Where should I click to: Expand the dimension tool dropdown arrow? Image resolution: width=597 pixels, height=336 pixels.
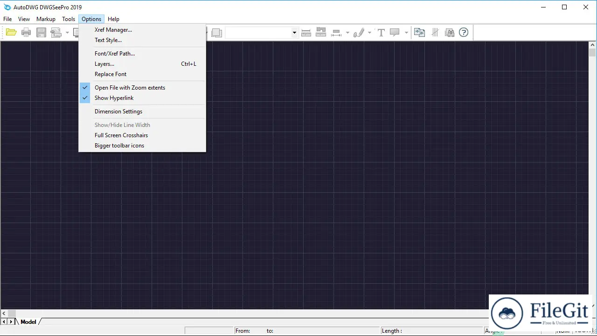[347, 33]
